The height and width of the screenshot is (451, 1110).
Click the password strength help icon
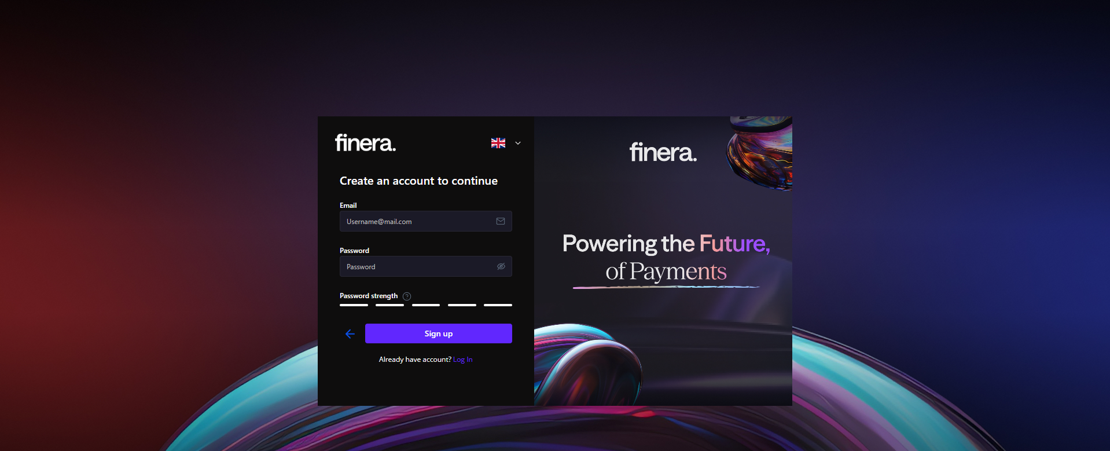tap(407, 296)
